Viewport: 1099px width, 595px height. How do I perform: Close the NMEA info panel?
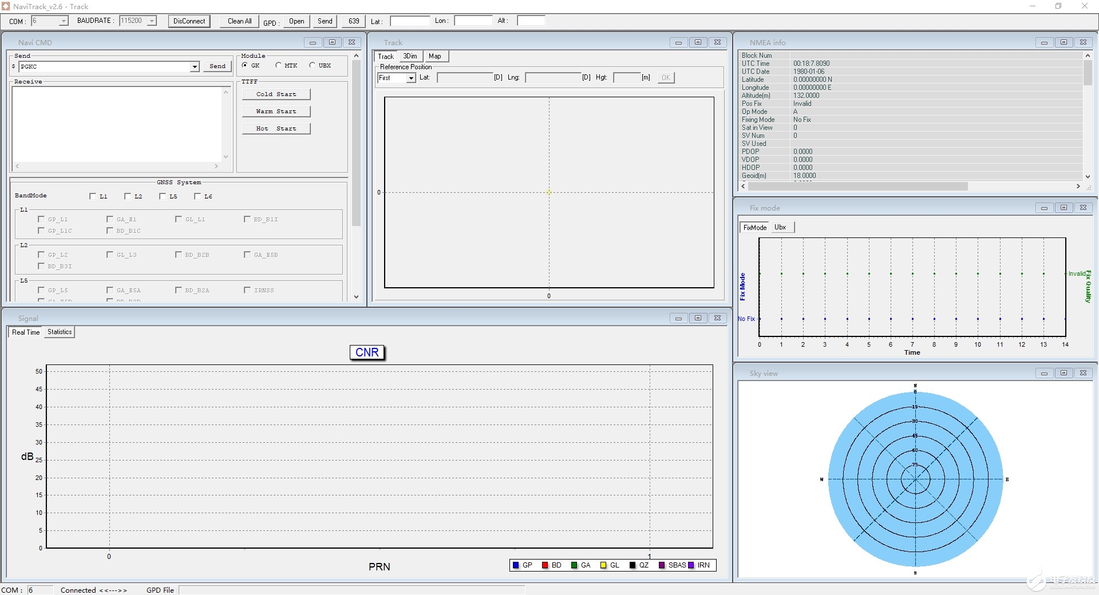click(1083, 42)
